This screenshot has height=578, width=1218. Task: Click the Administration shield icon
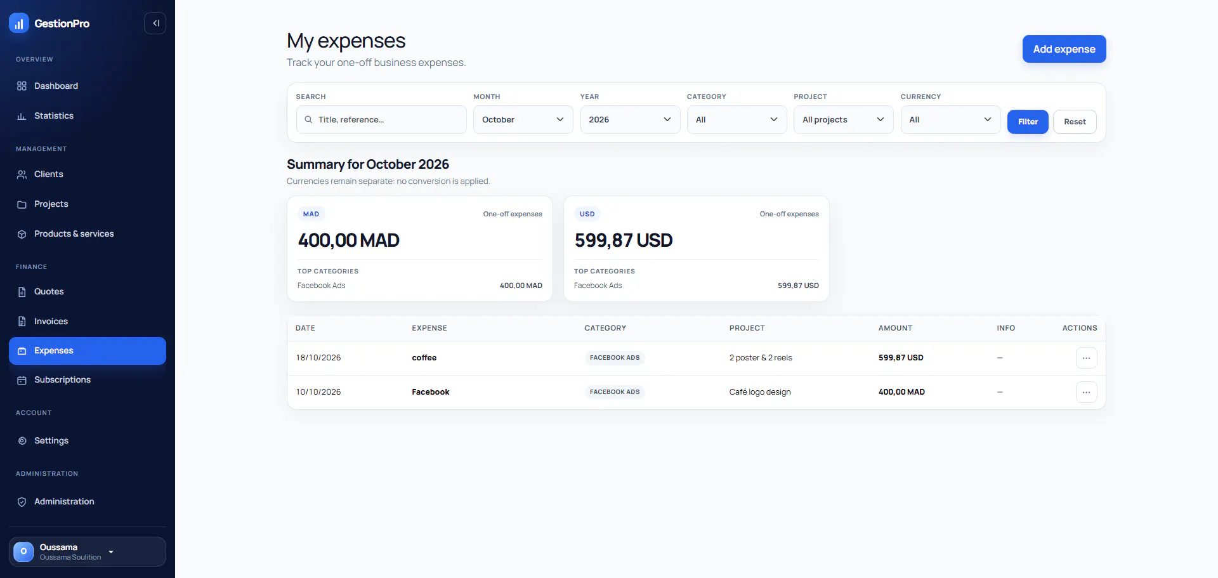point(22,502)
